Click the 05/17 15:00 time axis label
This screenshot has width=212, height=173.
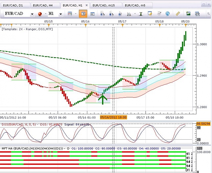(x=145, y=117)
